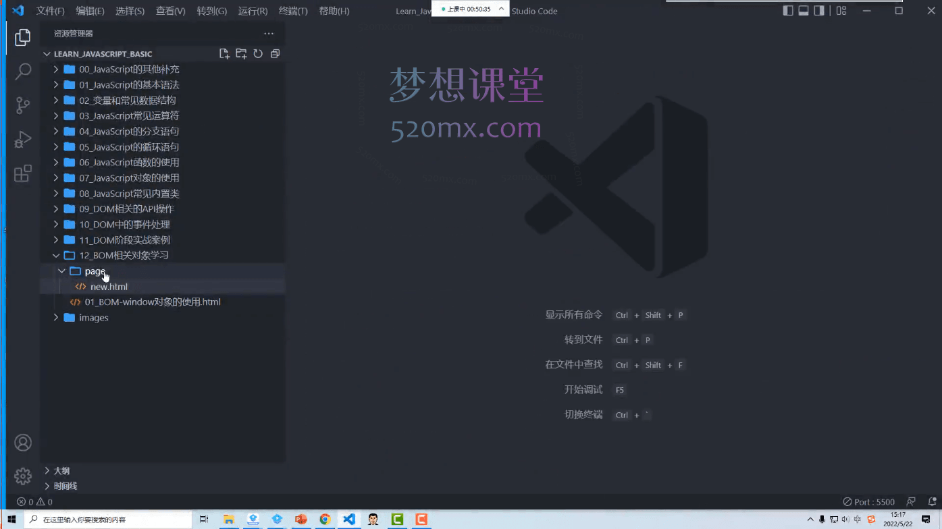Show hidden system tray icons arrow
The width and height of the screenshot is (942, 529).
[810, 520]
